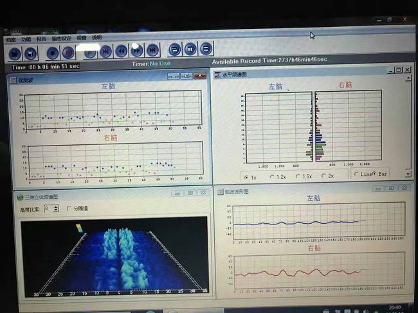Stop recording with the red square button
The height and width of the screenshot is (313, 418).
[68, 53]
